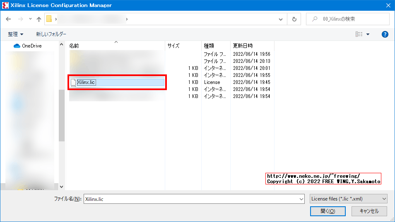395x222 pixels.
Task: Click date 2022/06/14 19:45
Action: 251,82
